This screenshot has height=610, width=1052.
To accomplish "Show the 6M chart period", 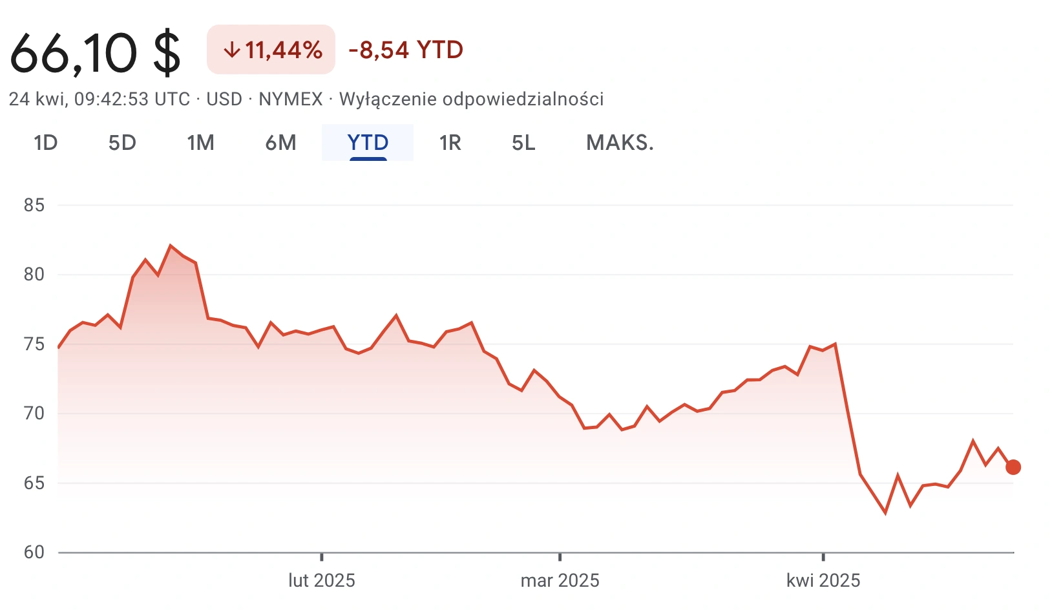I will point(281,143).
